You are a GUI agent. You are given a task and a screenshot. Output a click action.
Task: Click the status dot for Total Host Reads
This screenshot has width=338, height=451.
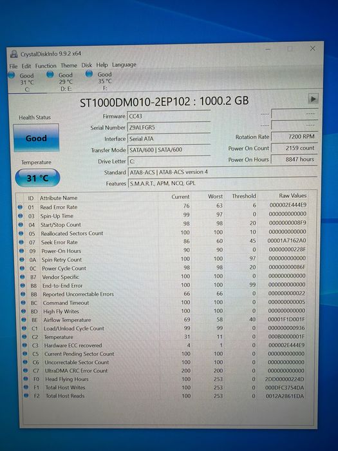coord(26,396)
